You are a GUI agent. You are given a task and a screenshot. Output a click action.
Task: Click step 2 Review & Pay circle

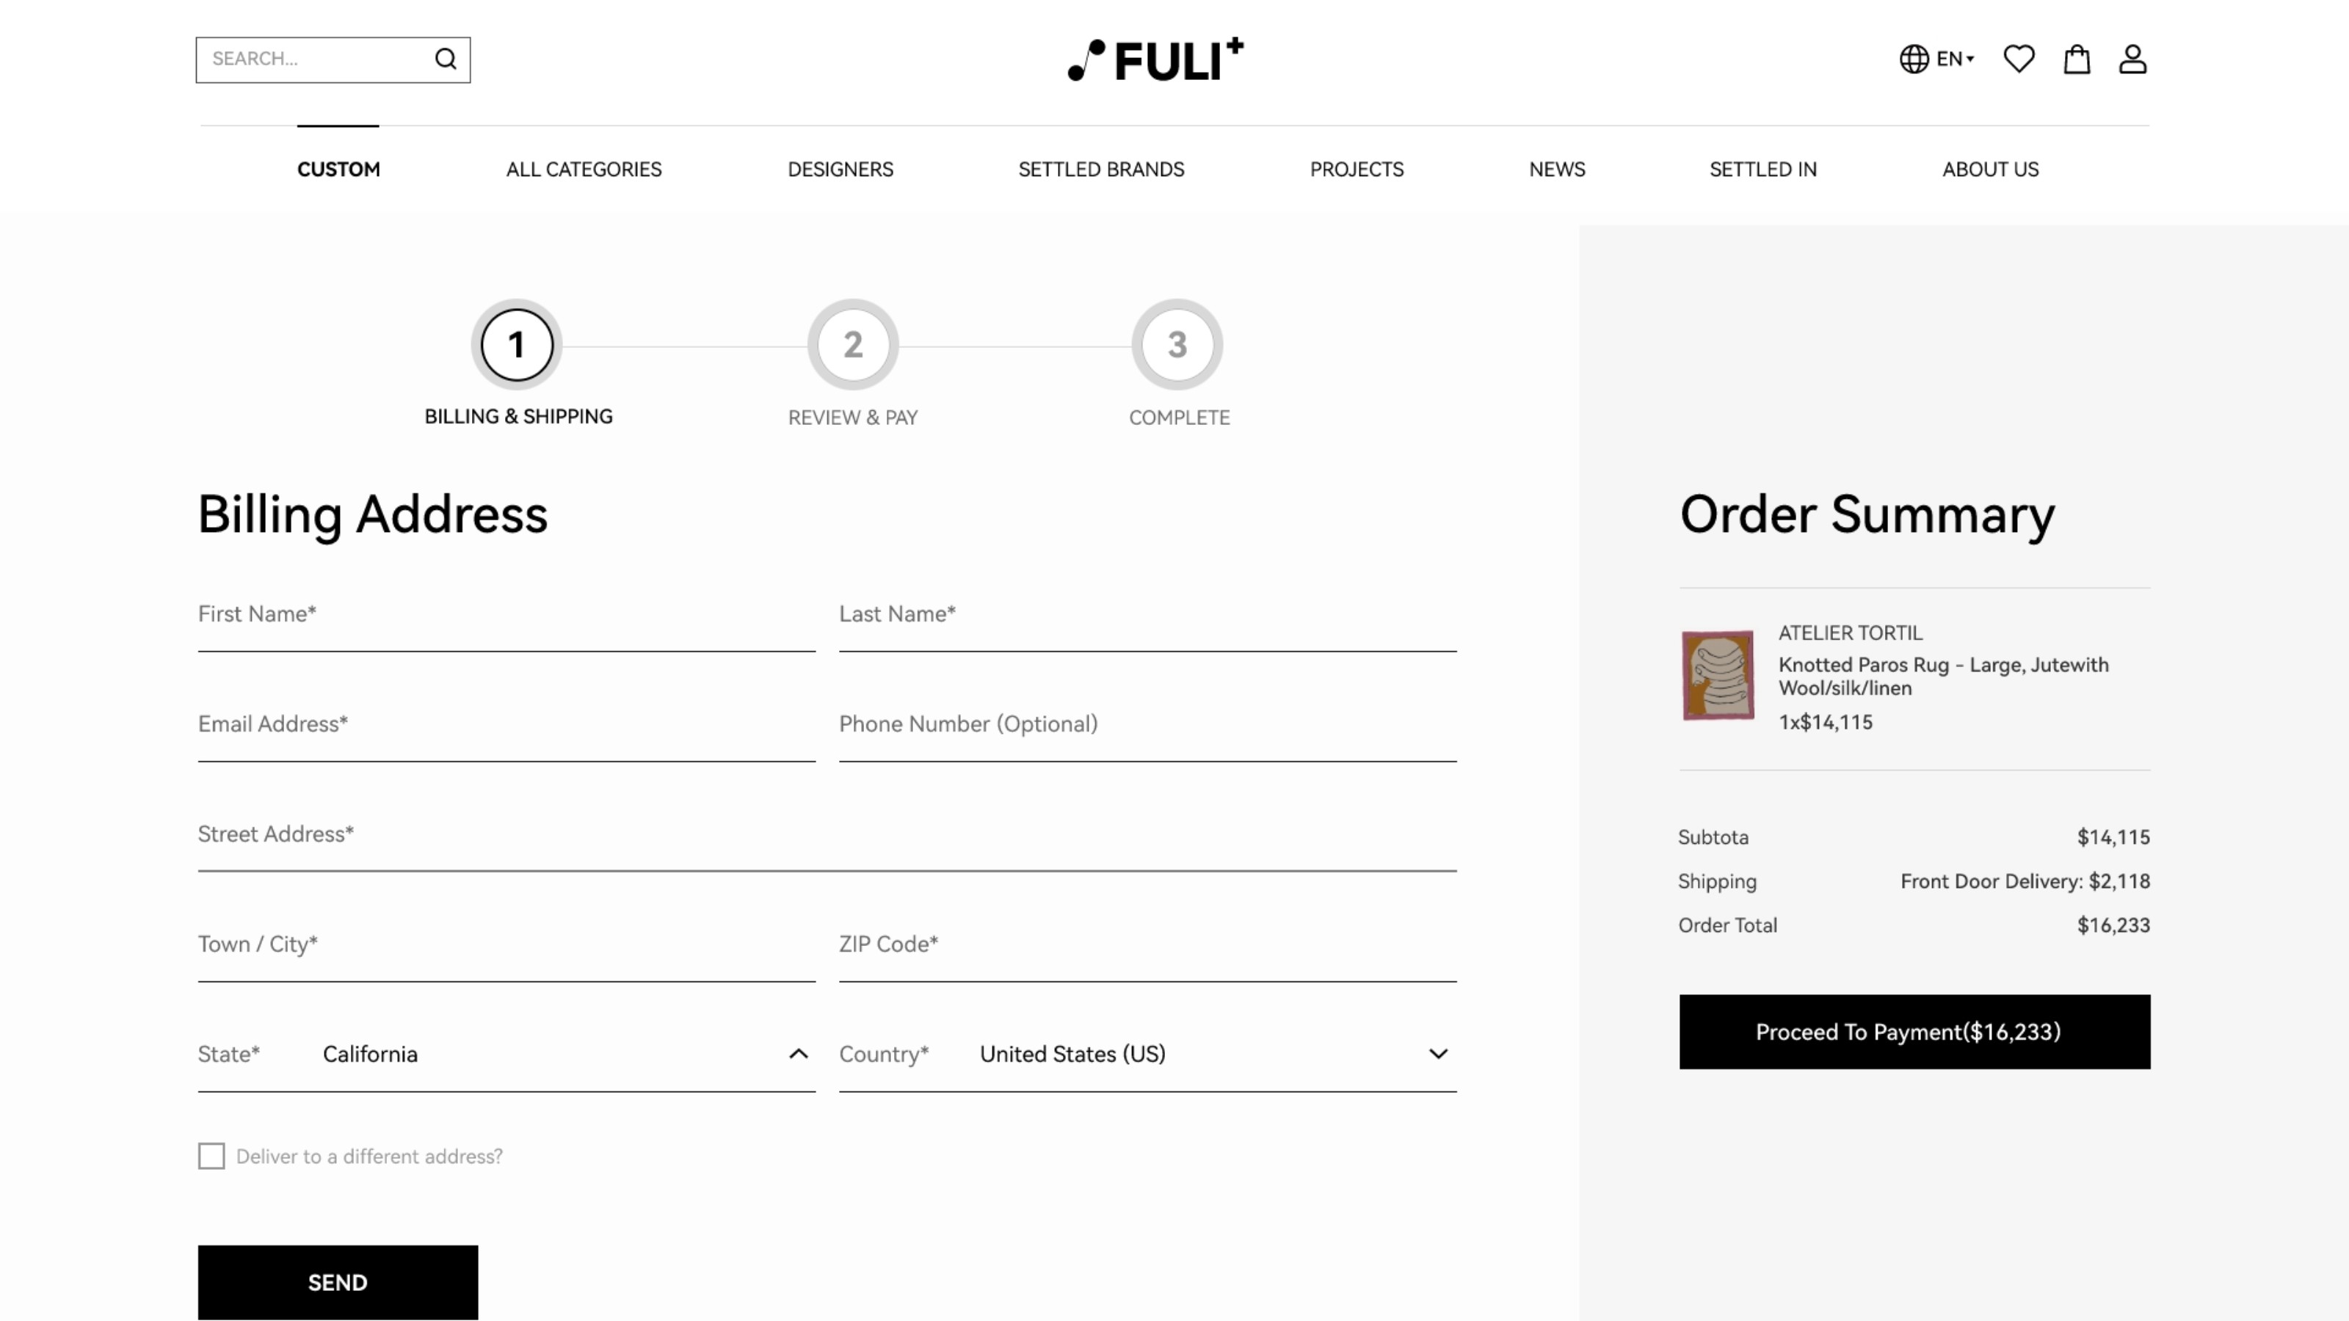852,345
